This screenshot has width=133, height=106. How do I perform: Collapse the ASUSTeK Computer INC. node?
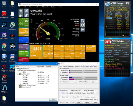18,70
